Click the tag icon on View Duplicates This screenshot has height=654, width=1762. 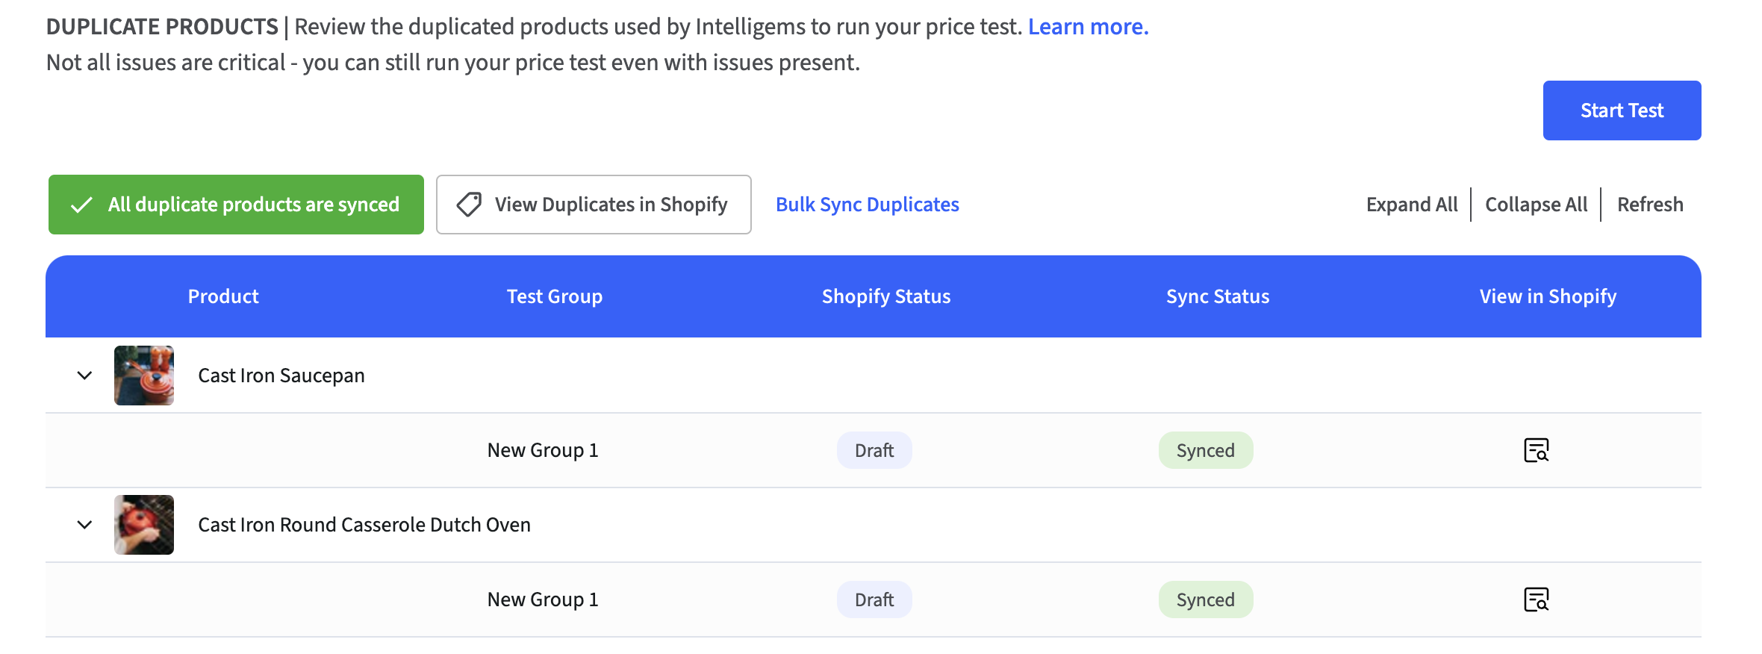[x=469, y=205]
